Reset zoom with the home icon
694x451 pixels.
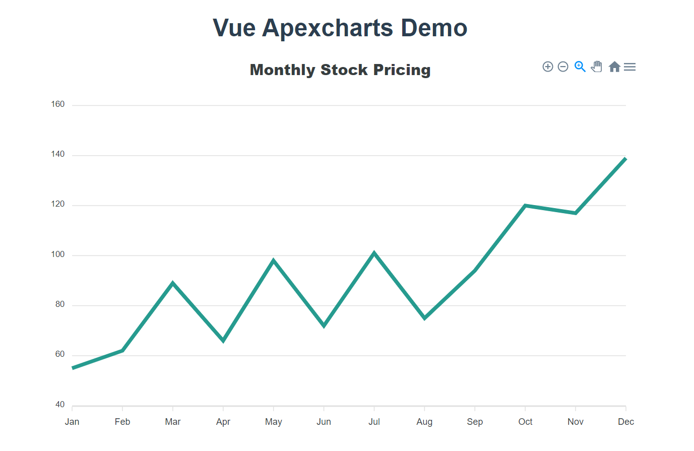click(614, 67)
